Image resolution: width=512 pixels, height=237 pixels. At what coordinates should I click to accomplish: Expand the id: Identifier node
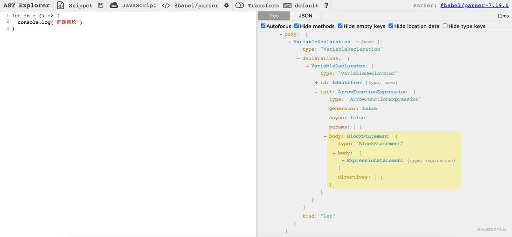tap(317, 82)
